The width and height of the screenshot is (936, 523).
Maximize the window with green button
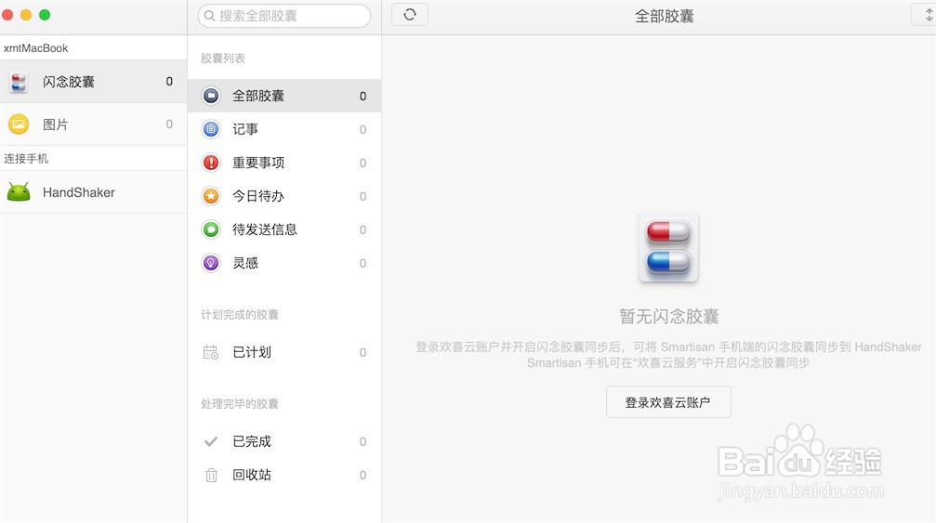(45, 15)
